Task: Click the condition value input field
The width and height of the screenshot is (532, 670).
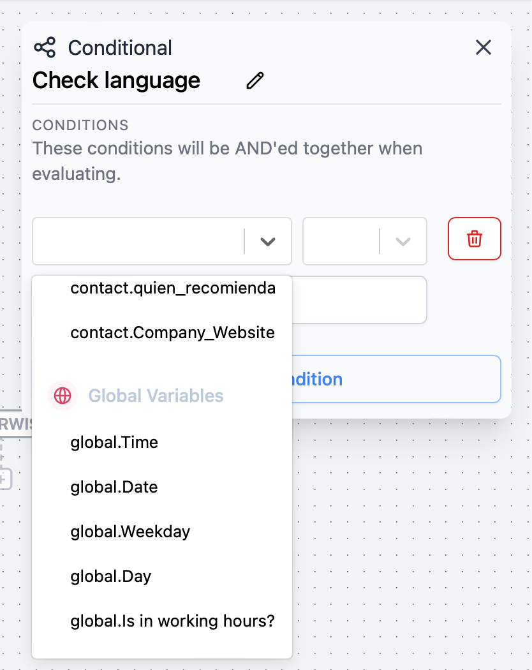Action: [x=360, y=300]
